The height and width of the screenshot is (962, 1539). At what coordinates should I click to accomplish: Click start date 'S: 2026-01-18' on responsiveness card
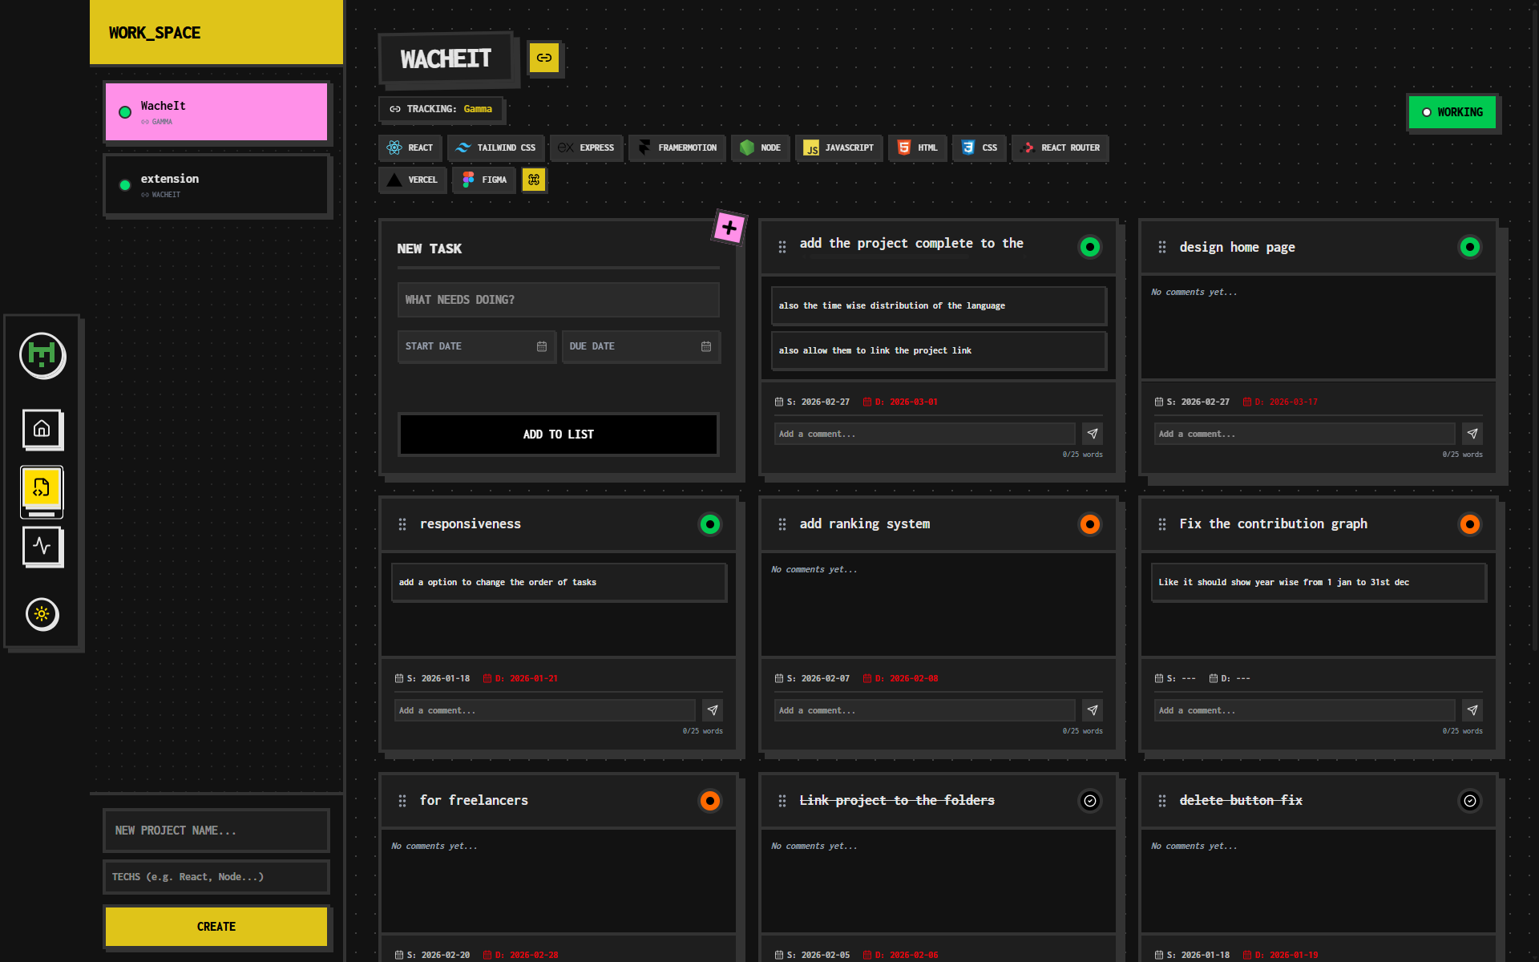point(433,678)
